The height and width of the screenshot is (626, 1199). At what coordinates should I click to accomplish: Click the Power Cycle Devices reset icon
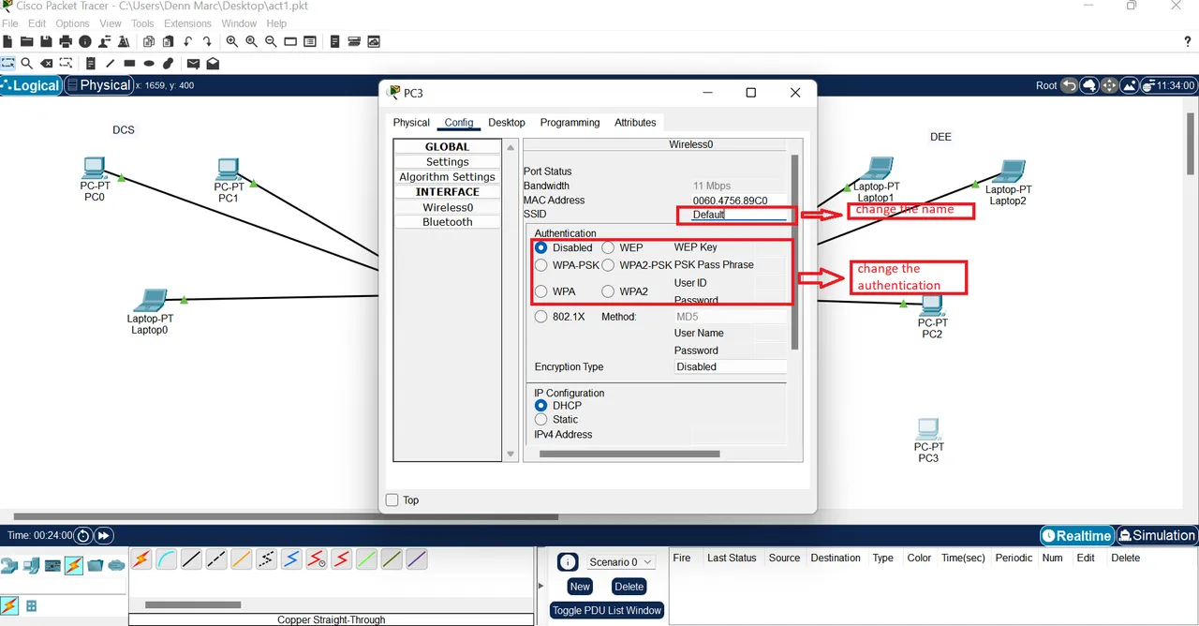[x=83, y=536]
